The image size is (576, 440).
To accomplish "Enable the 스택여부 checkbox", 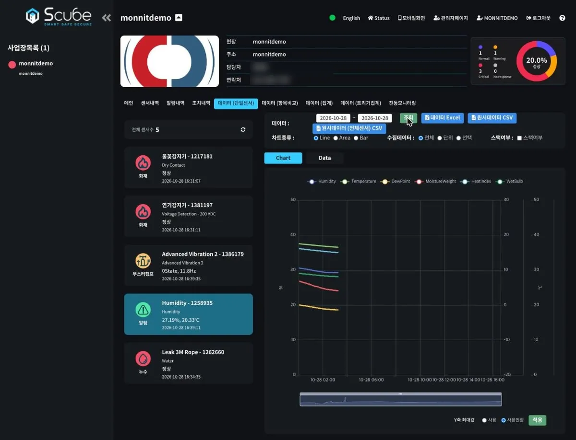I will tap(519, 138).
